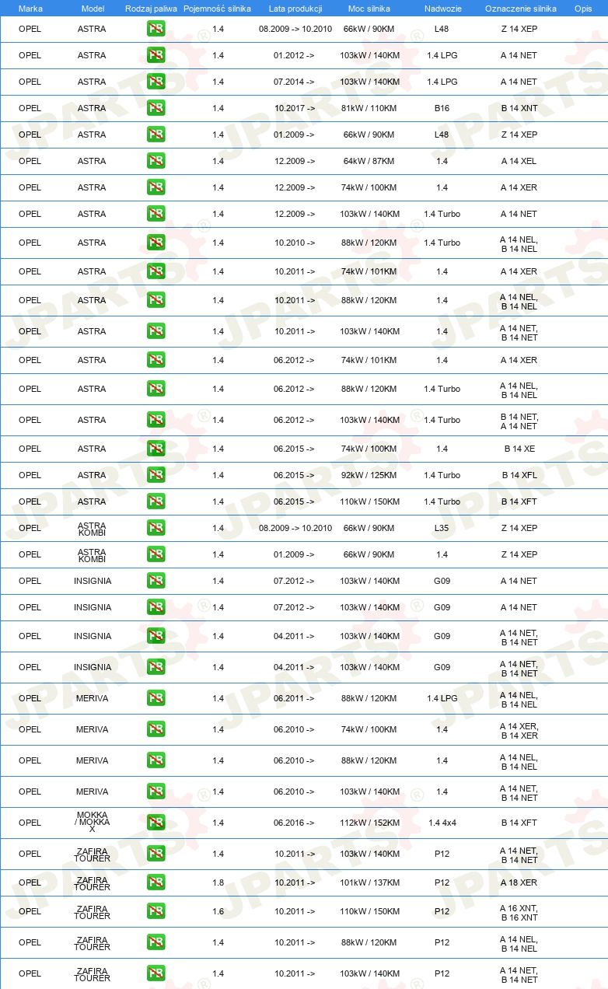Select the 06.2011 -> production date
The height and width of the screenshot is (989, 608).
294,698
